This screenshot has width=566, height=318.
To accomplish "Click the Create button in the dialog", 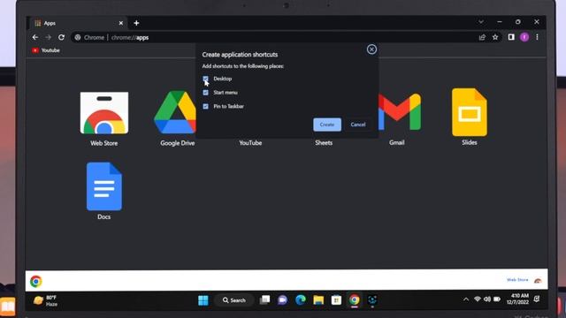I will [x=327, y=125].
